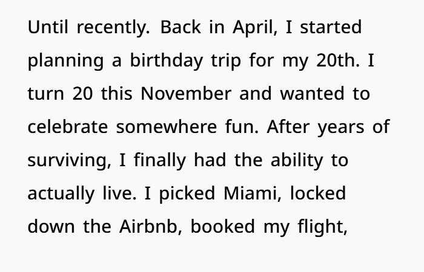The height and width of the screenshot is (272, 424).
Task: Click the word "locked" at line end
Action: (318, 193)
